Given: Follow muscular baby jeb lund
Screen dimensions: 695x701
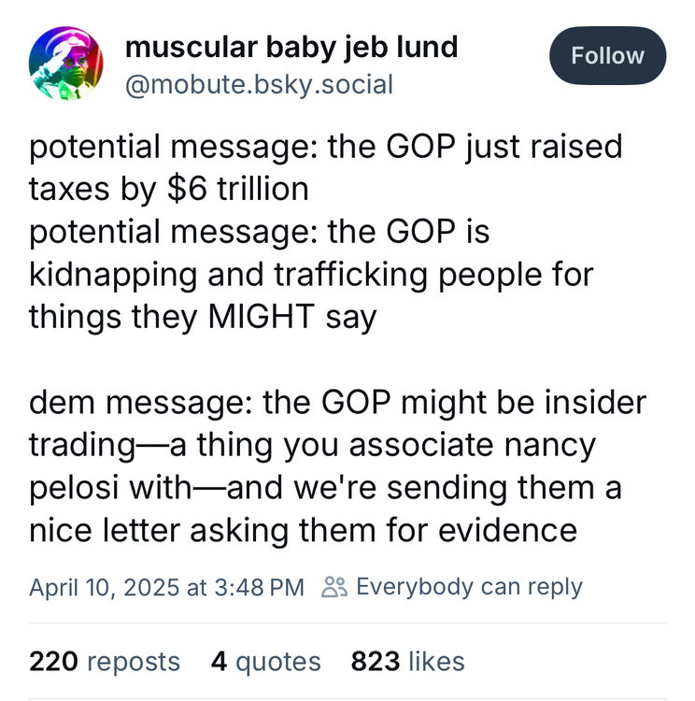Looking at the screenshot, I should (607, 56).
